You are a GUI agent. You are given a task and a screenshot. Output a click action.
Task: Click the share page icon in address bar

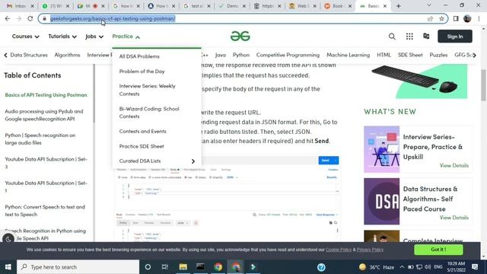coord(430,18)
